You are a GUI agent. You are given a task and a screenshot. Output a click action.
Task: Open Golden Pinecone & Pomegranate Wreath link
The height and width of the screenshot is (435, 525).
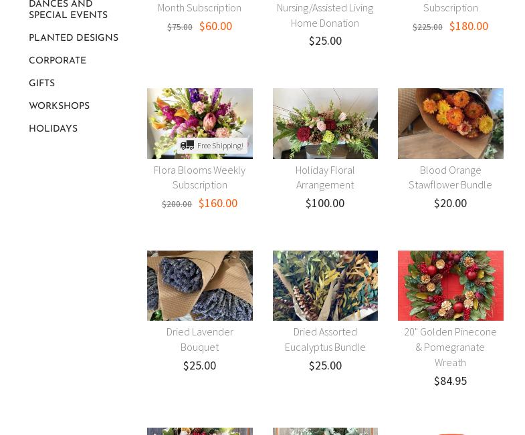click(450, 346)
